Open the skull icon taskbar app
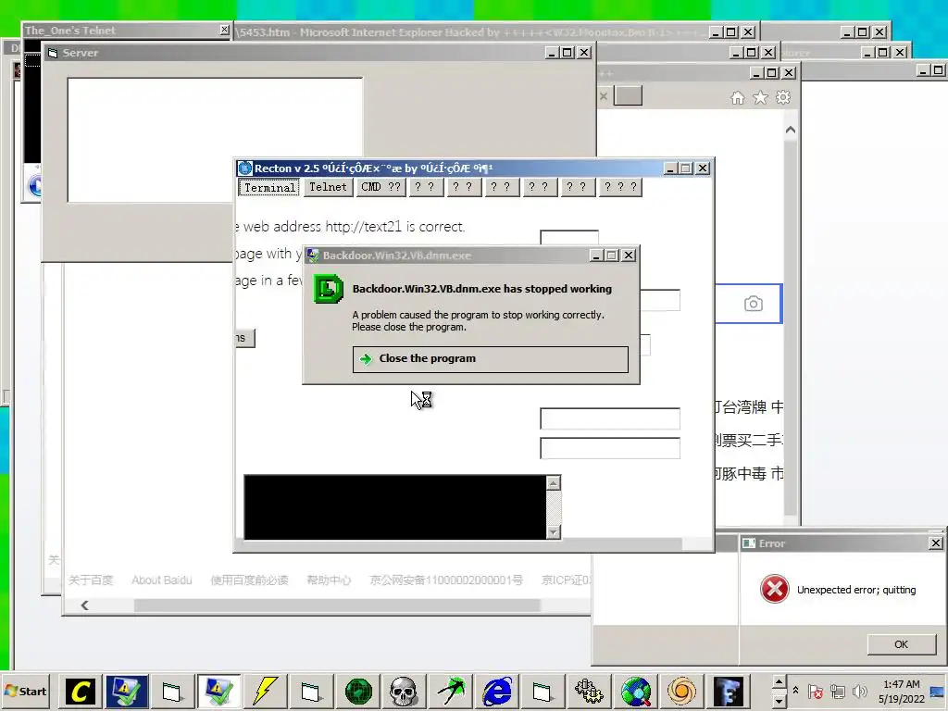 pos(404,691)
